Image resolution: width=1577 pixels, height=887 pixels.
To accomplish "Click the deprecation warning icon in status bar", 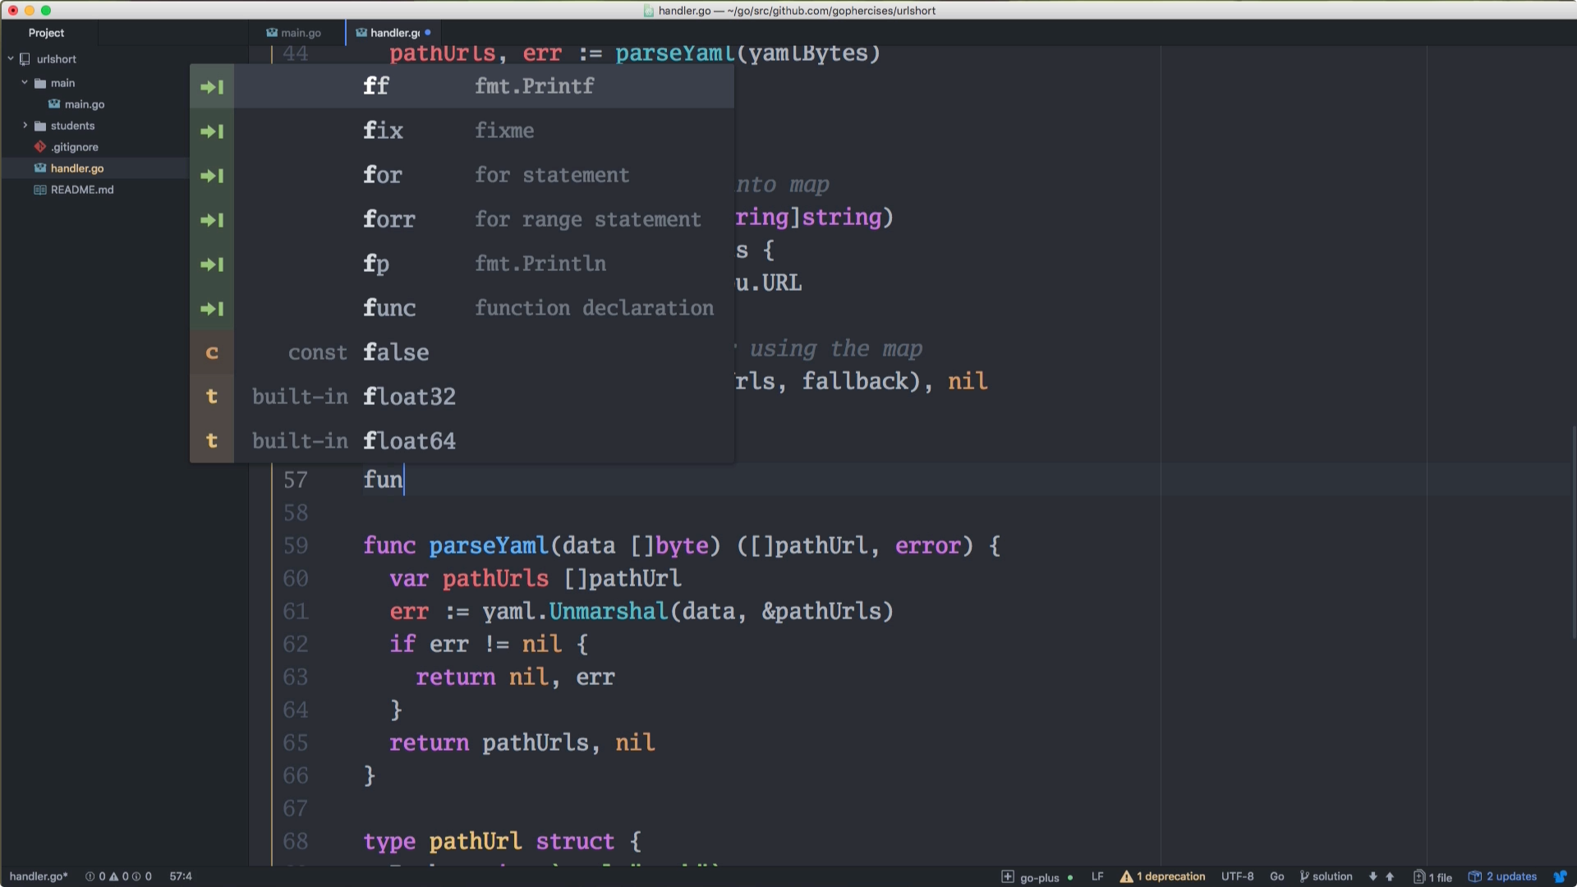I will click(1127, 876).
